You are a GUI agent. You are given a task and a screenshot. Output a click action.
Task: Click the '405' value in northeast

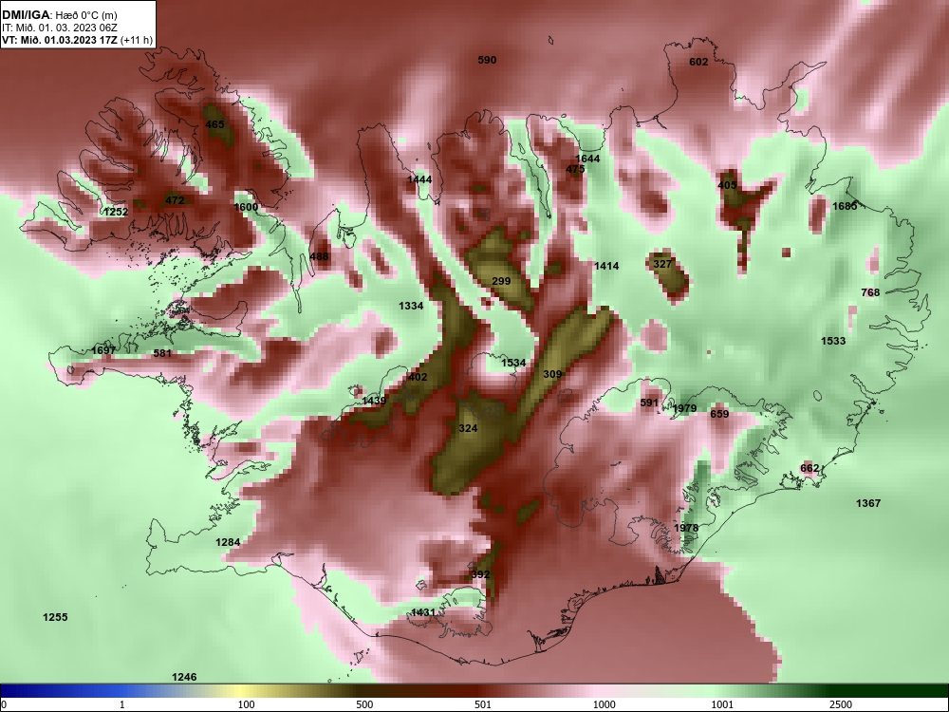[727, 185]
